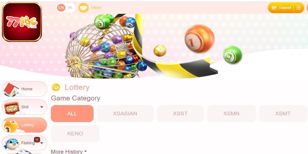308x154 pixels.
Task: Click the Home house icon
Action: coord(11,89)
